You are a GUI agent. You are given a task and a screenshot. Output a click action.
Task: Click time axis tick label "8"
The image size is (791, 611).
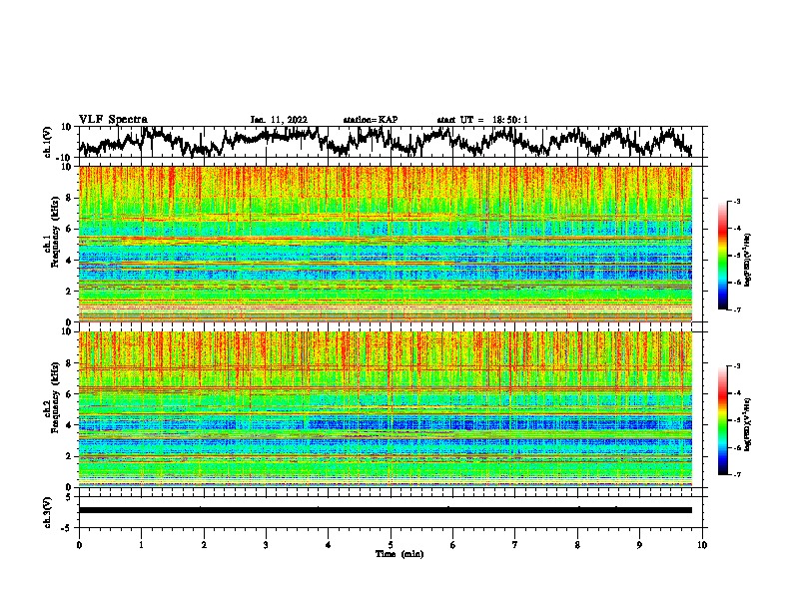click(577, 545)
